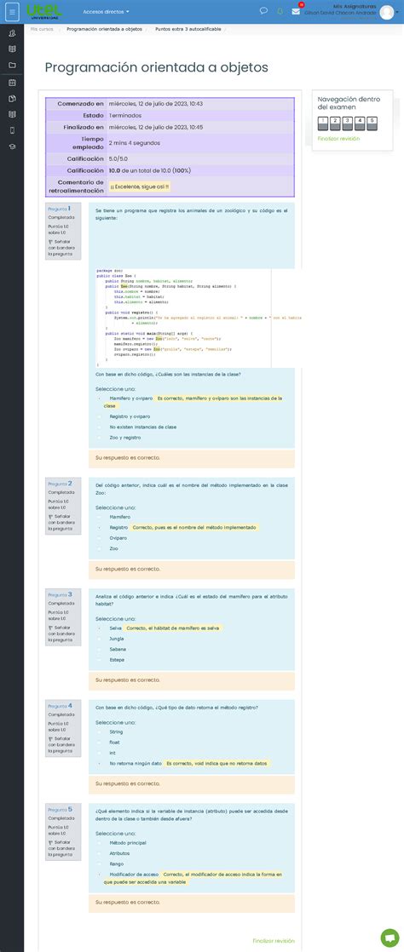
Task: Go to the 'Mis cursos' breadcrumb
Action: [x=42, y=29]
